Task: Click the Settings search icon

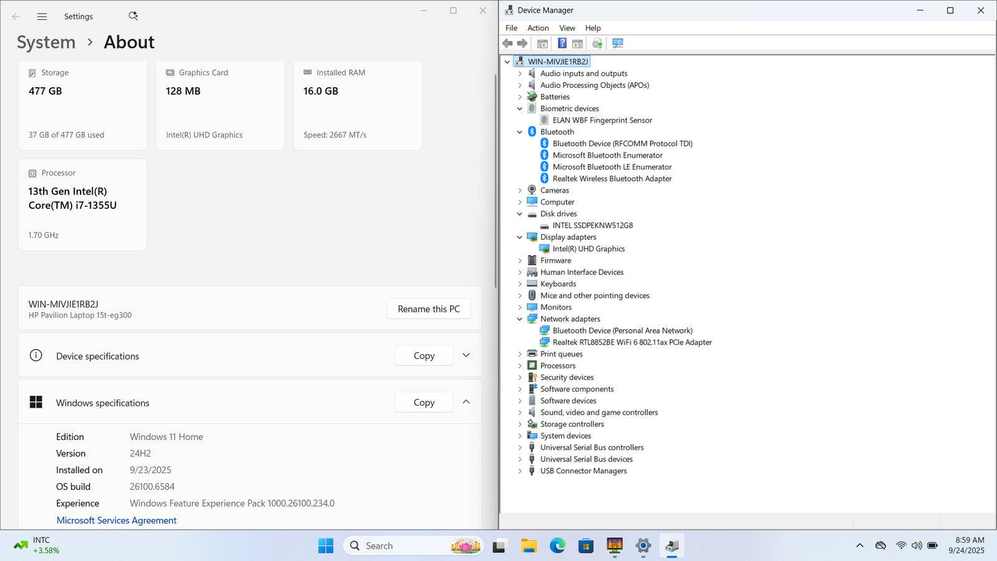Action: (x=133, y=16)
